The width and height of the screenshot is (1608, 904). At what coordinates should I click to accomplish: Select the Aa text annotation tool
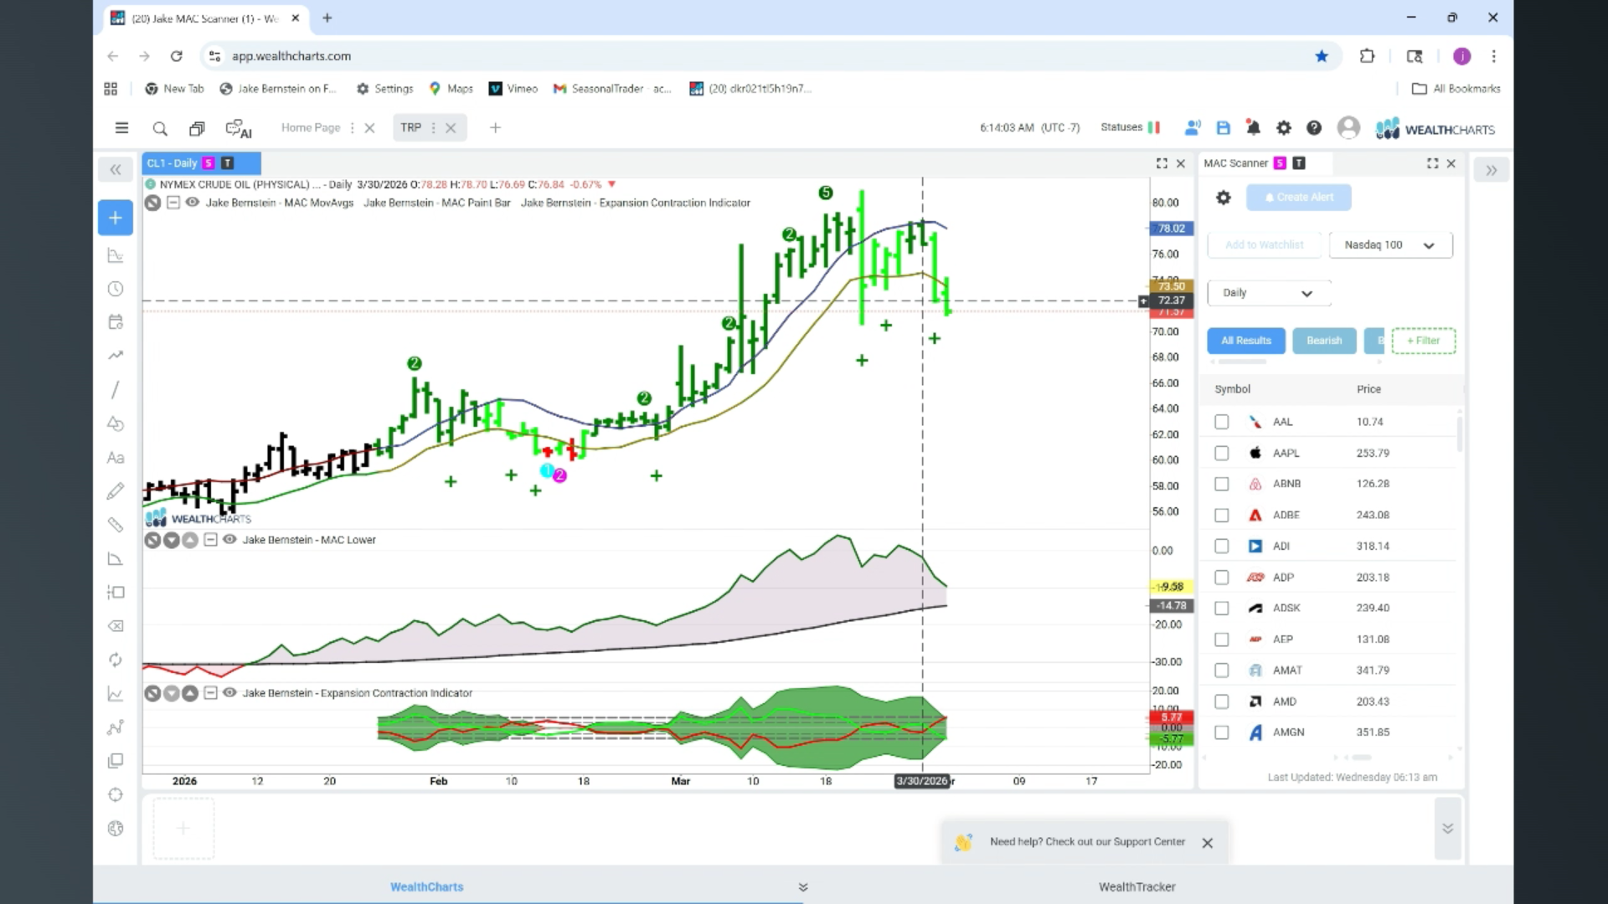(x=116, y=458)
